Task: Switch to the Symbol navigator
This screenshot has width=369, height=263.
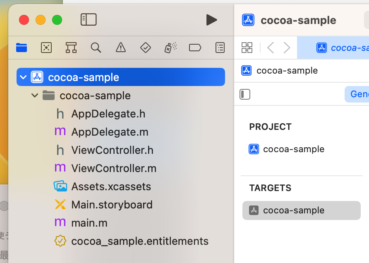Action: 71,48
